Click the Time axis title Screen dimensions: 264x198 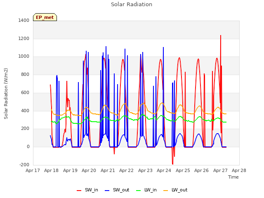[233, 177]
